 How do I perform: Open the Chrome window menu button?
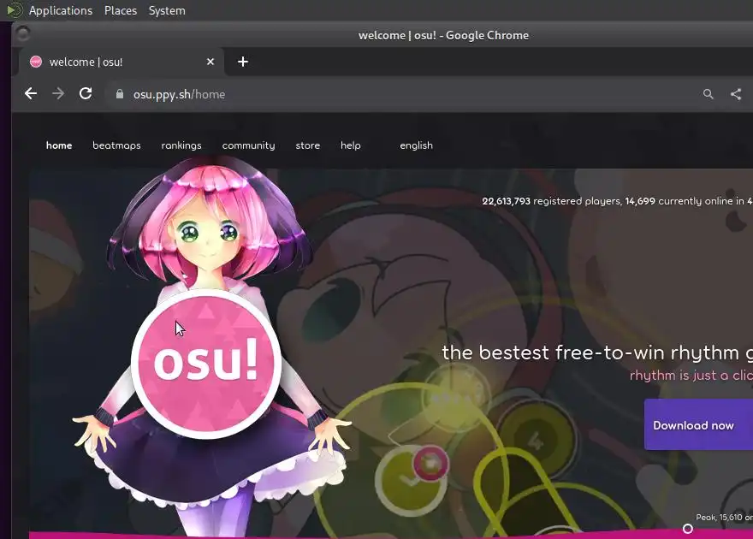[23, 34]
